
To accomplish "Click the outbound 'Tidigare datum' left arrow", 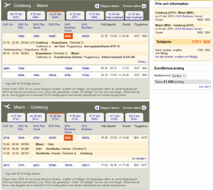I will [x=97, y=6].
